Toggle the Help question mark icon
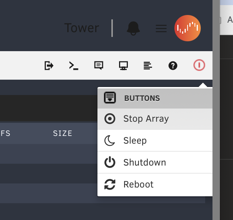This screenshot has width=233, height=220. 173,65
